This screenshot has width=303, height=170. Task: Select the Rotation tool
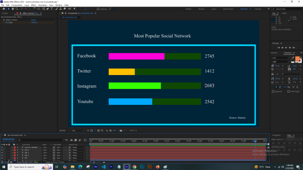point(35,9)
